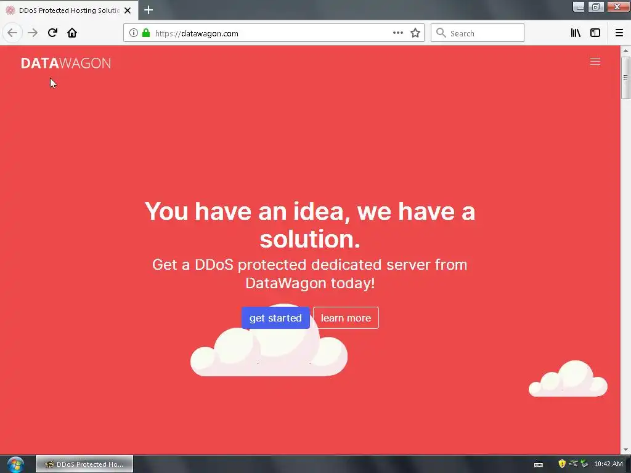The height and width of the screenshot is (473, 631).
Task: Click the datawagon.com address bar
Action: tap(274, 33)
